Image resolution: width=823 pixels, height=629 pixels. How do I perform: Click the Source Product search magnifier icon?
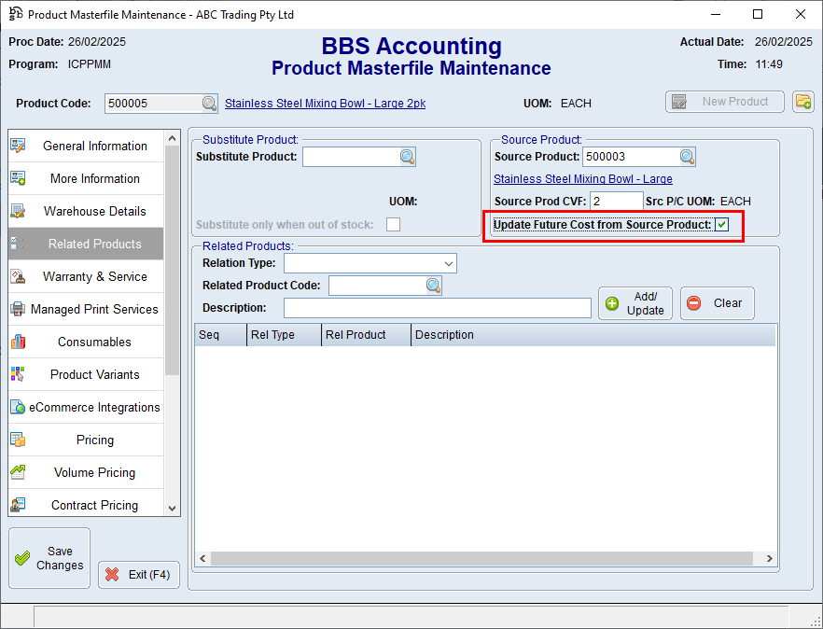coord(687,157)
